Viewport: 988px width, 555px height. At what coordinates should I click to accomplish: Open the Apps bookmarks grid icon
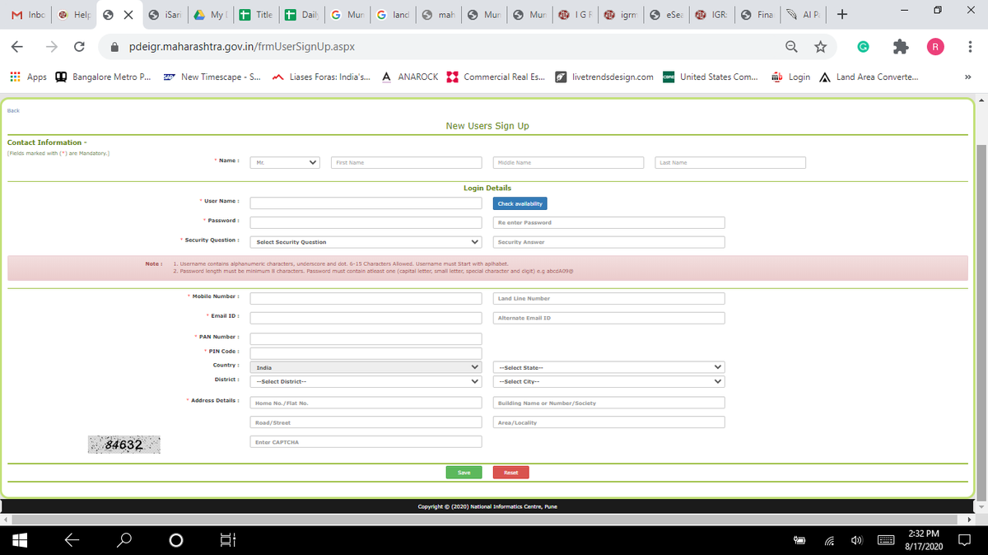pyautogui.click(x=15, y=77)
